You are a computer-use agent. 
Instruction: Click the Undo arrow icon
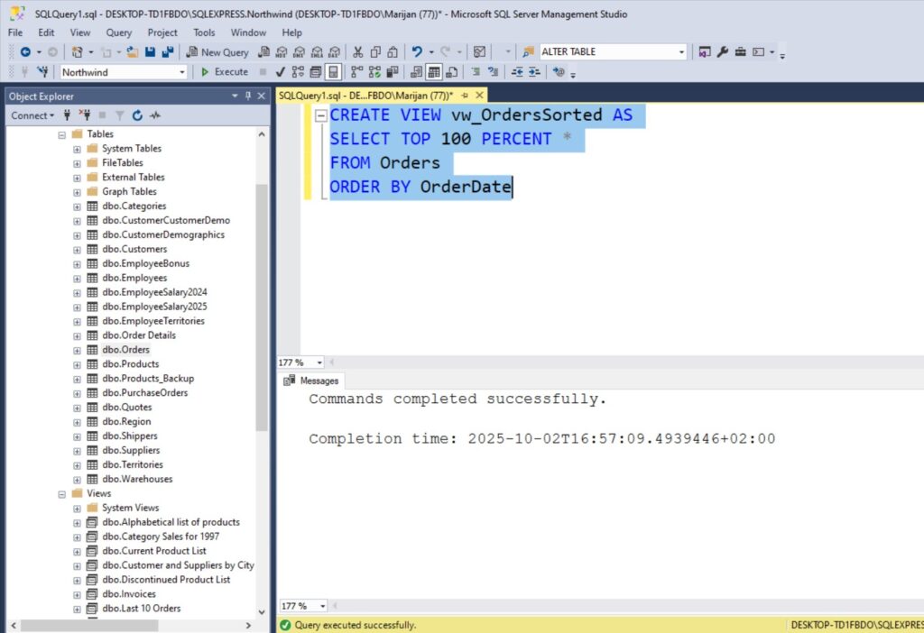click(x=417, y=52)
